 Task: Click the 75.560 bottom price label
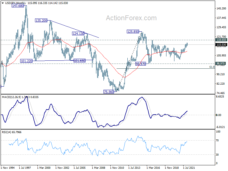point(109,91)
